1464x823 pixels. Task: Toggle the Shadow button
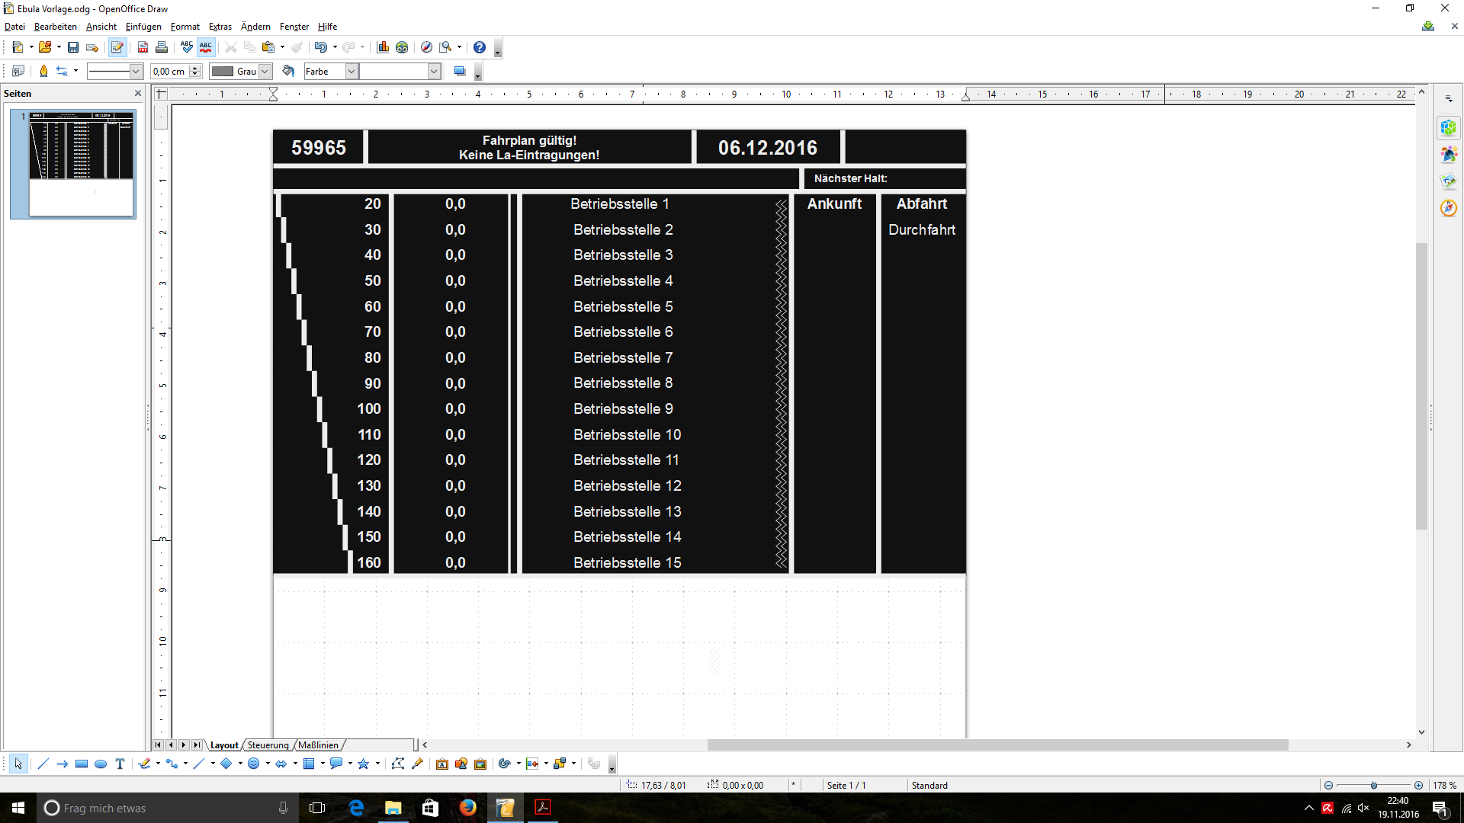(460, 71)
